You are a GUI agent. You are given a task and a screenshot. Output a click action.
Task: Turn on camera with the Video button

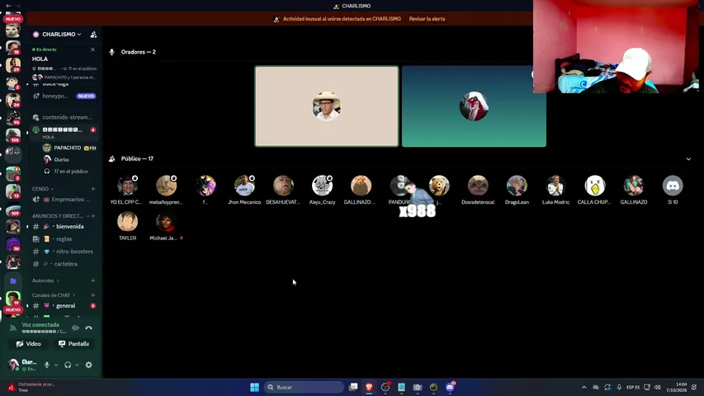tap(29, 344)
